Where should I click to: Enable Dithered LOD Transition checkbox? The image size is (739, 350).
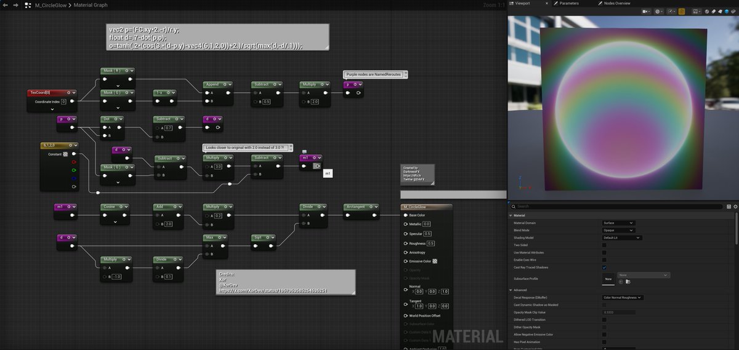click(x=604, y=320)
